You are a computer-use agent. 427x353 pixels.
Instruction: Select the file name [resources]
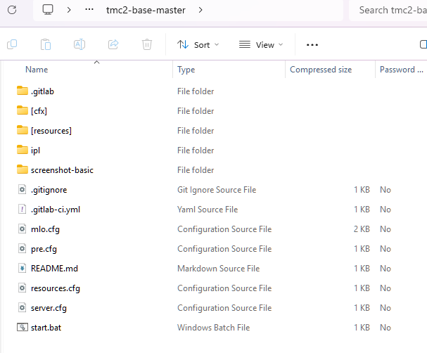(51, 131)
